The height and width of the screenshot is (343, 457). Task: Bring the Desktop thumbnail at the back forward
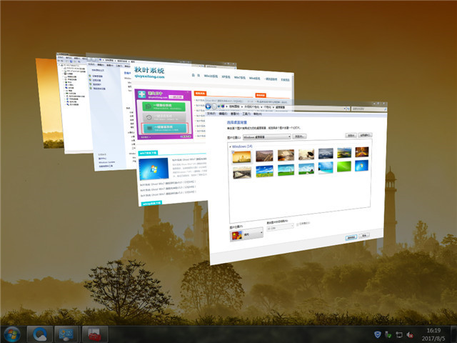48,102
